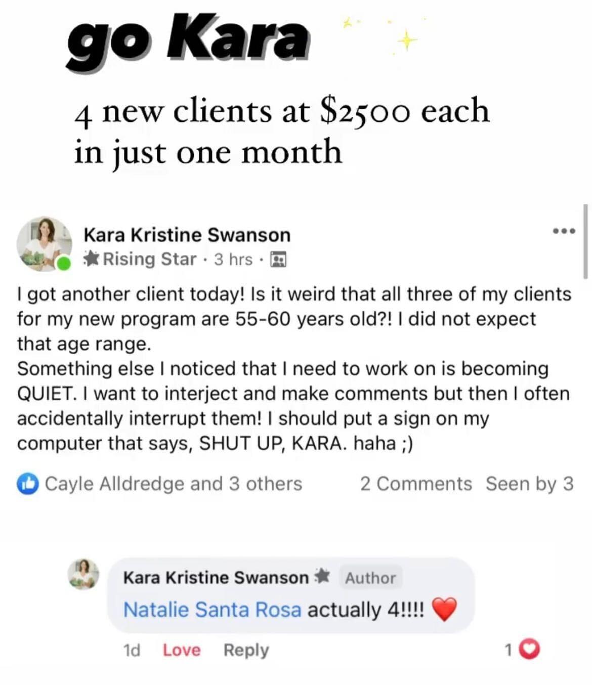The width and height of the screenshot is (592, 685).
Task: Show the Seen by 3 viewers list
Action: click(x=529, y=484)
